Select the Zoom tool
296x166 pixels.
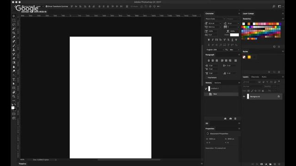click(14, 96)
